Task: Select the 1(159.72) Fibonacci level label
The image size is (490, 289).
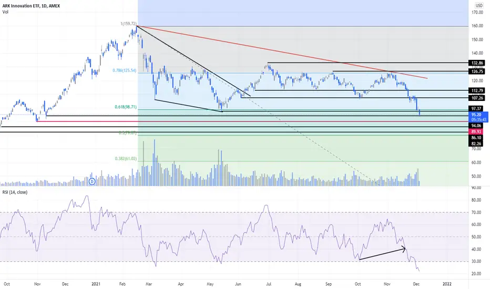Action: pos(128,24)
